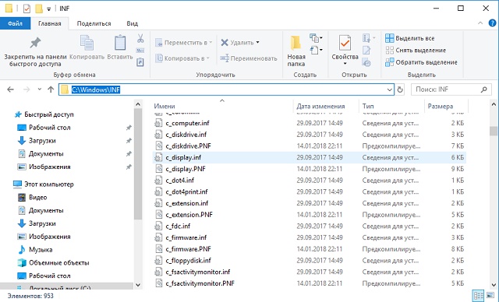This screenshot has height=302, width=499.
Task: Go back with the left arrow
Action: pyautogui.click(x=10, y=90)
